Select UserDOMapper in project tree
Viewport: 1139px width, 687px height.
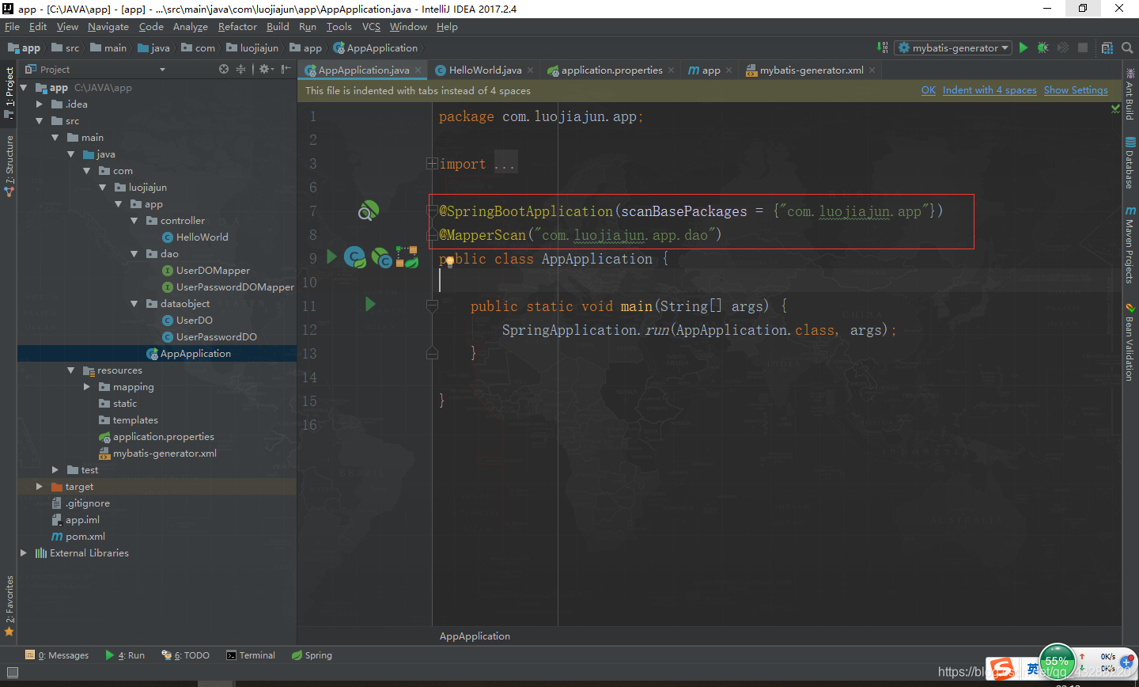click(x=213, y=271)
